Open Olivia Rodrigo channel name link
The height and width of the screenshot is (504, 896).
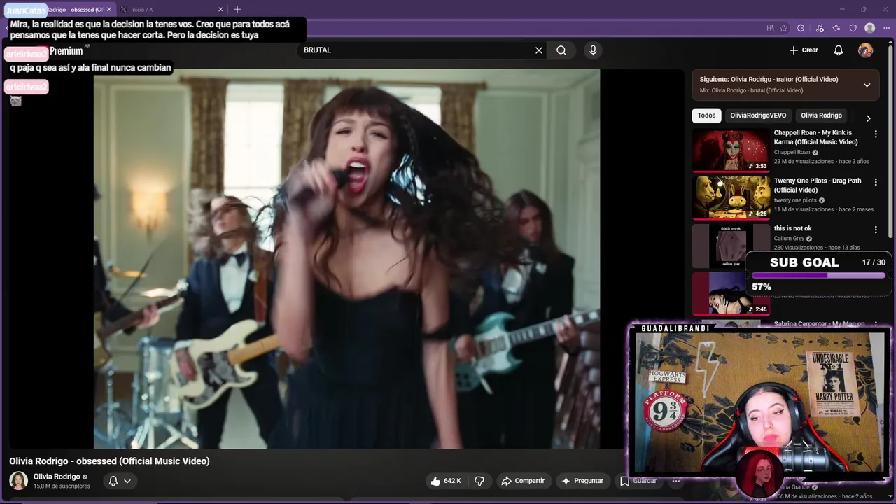click(x=57, y=477)
